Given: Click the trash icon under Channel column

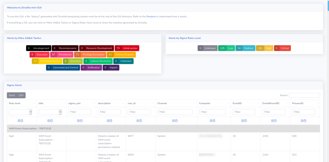Looking at the screenshot, I should [x=176, y=121].
